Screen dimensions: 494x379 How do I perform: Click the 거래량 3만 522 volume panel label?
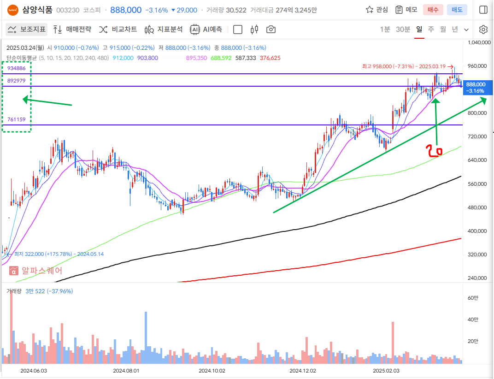40,291
